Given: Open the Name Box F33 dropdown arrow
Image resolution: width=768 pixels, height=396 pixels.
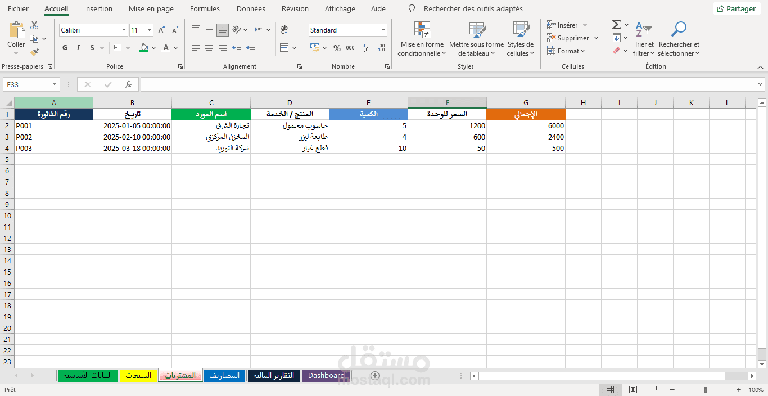Looking at the screenshot, I should [x=55, y=84].
